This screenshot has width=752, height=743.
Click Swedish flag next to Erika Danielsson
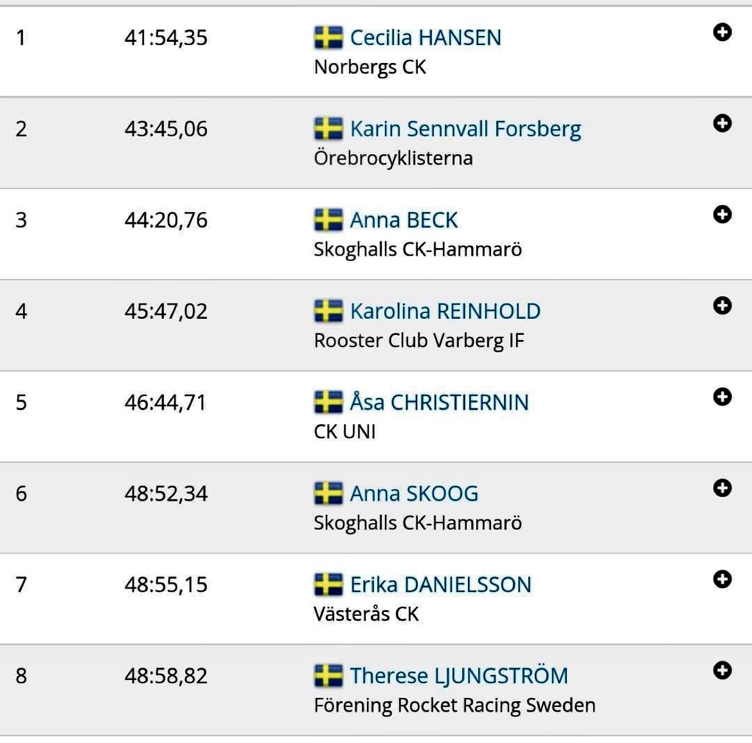click(328, 586)
